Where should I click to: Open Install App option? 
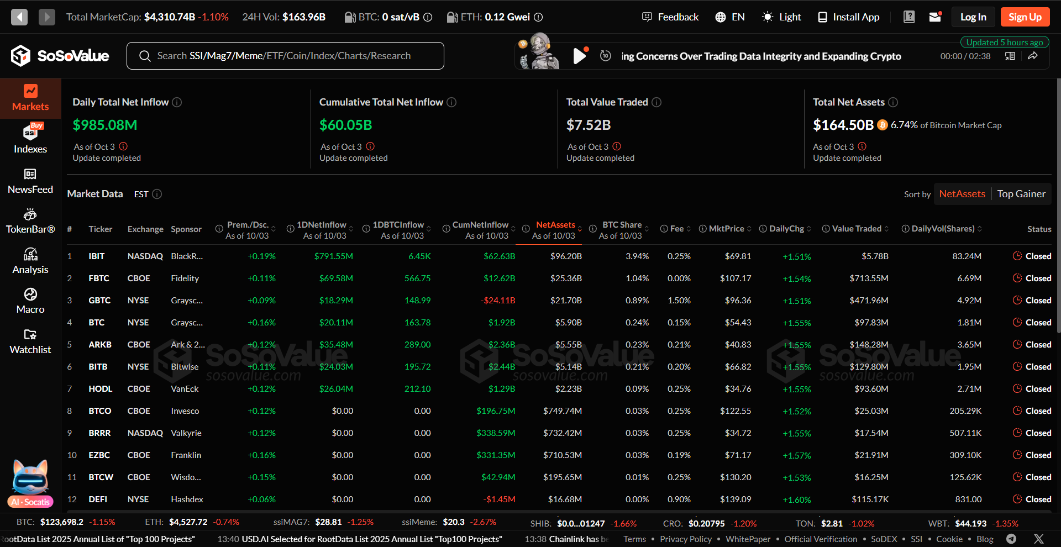pyautogui.click(x=848, y=17)
